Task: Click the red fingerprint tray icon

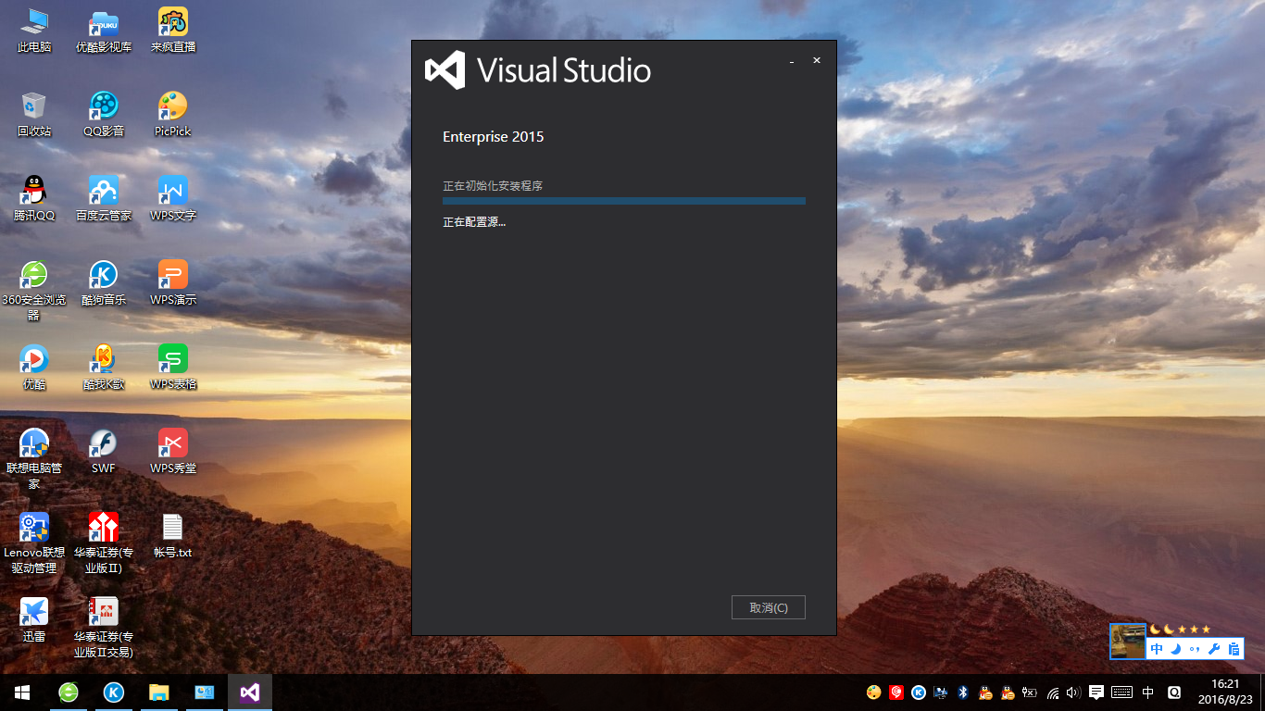Action: pyautogui.click(x=896, y=692)
